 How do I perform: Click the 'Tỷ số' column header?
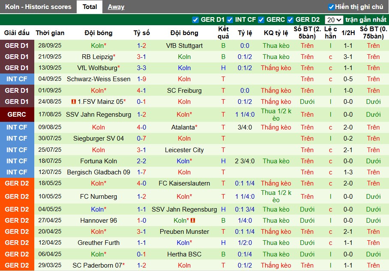click(142, 33)
